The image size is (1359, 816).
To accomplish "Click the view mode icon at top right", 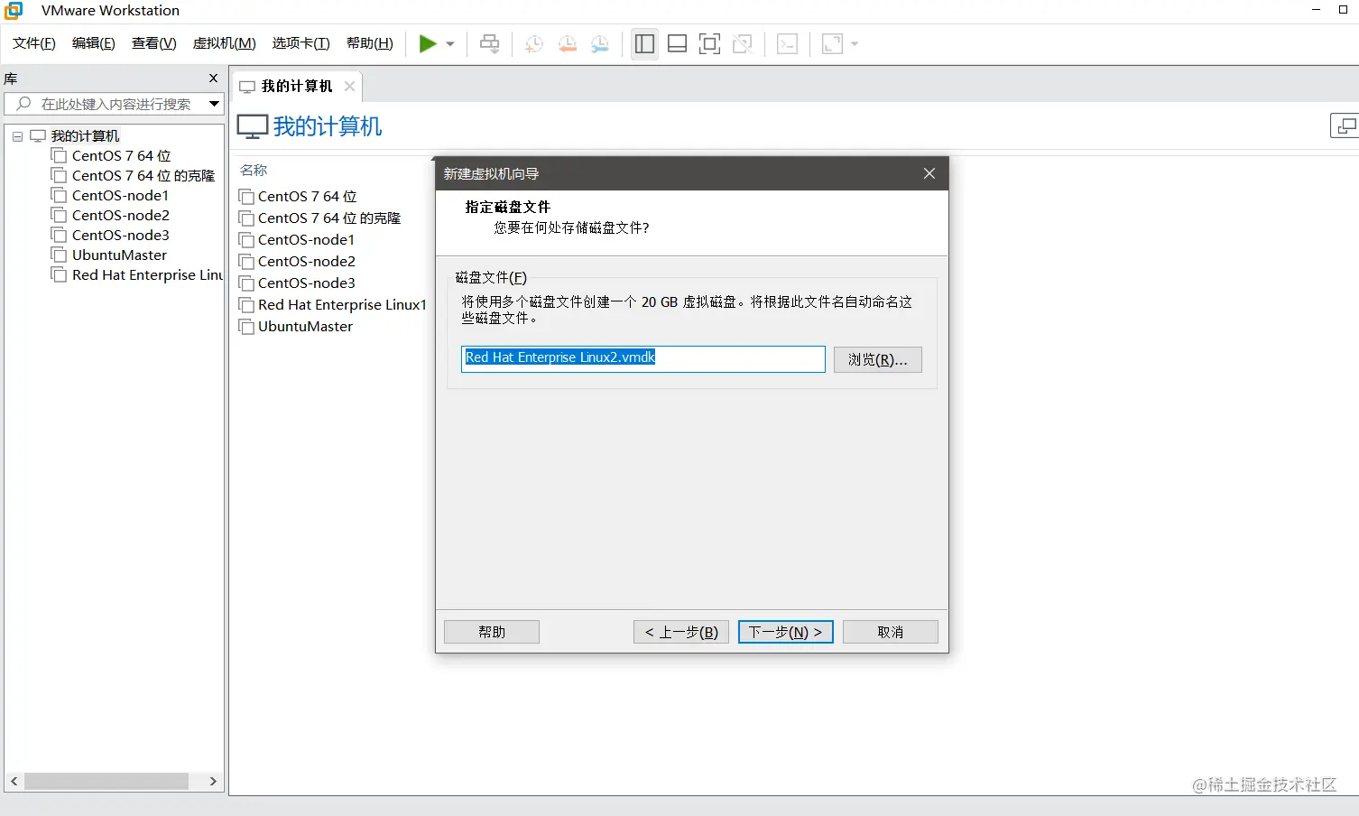I will [x=1345, y=126].
